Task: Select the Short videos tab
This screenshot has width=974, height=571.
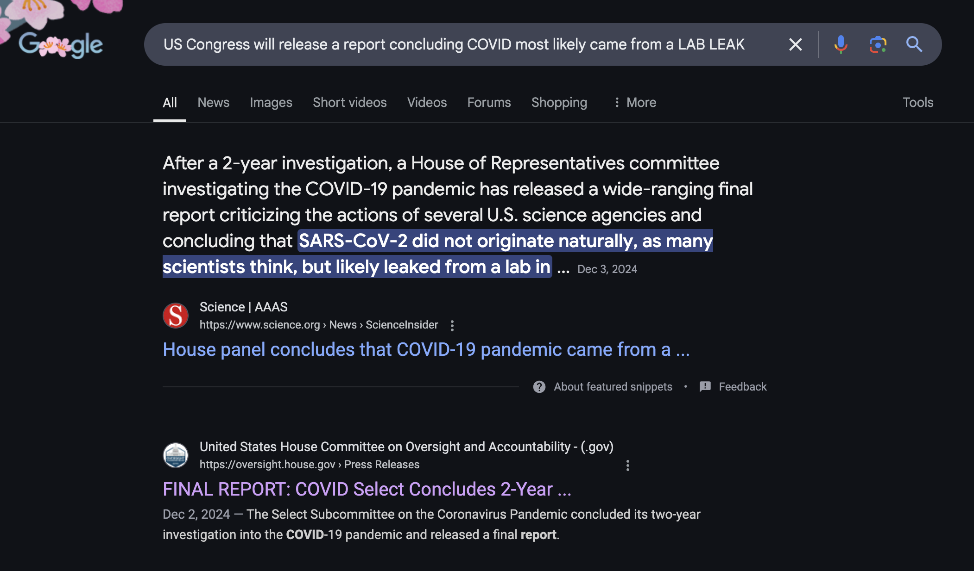Action: tap(349, 102)
